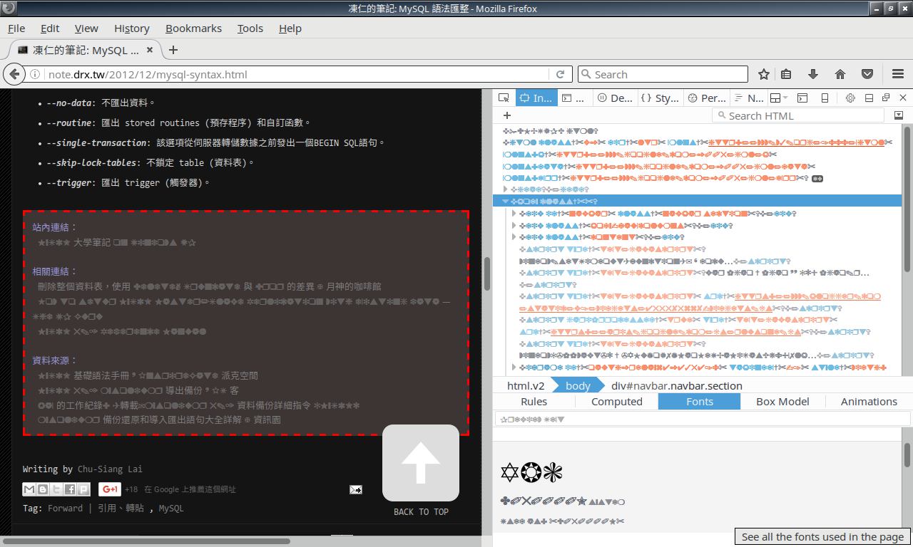The image size is (913, 547).
Task: Open the Debugger devtools tab
Action: [x=615, y=98]
